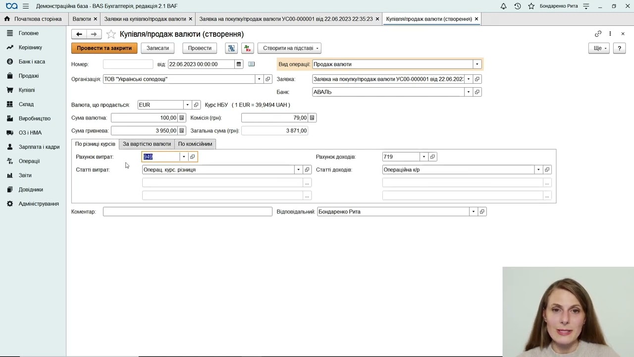The height and width of the screenshot is (357, 634).
Task: Open Відповідальний record icon
Action: 482,212
